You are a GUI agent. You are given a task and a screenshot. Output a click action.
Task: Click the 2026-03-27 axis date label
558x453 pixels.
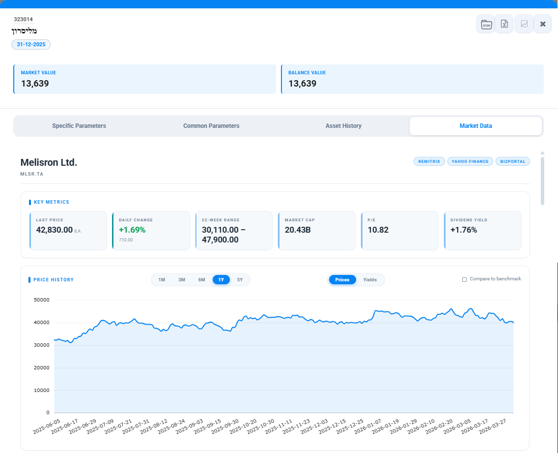pyautogui.click(x=493, y=426)
